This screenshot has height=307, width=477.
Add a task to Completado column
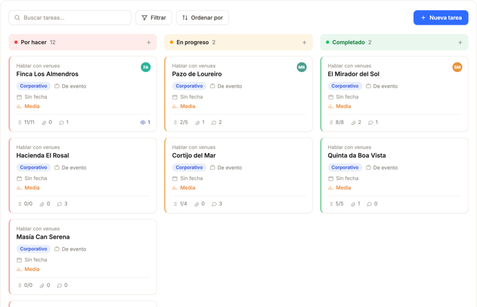[460, 42]
